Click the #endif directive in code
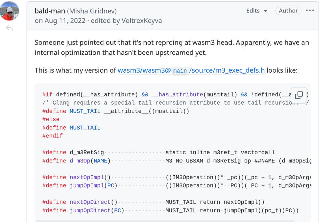Viewport: 321px width, 222px height. pyautogui.click(x=52, y=136)
